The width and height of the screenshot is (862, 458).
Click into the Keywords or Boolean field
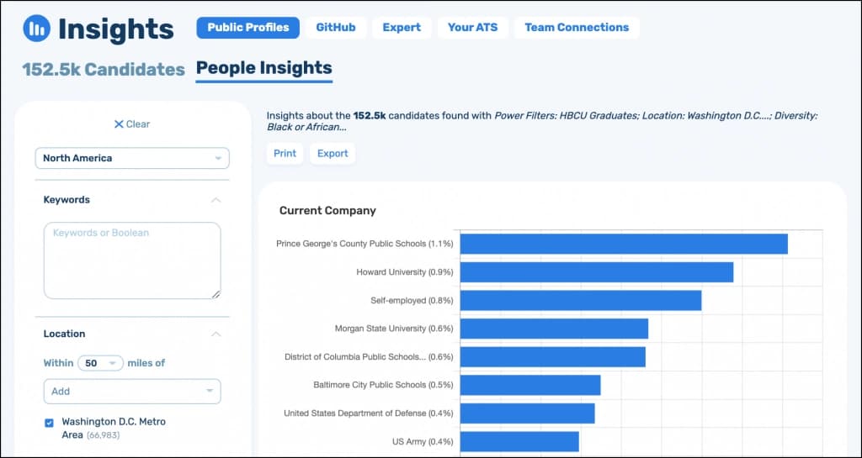[131, 260]
